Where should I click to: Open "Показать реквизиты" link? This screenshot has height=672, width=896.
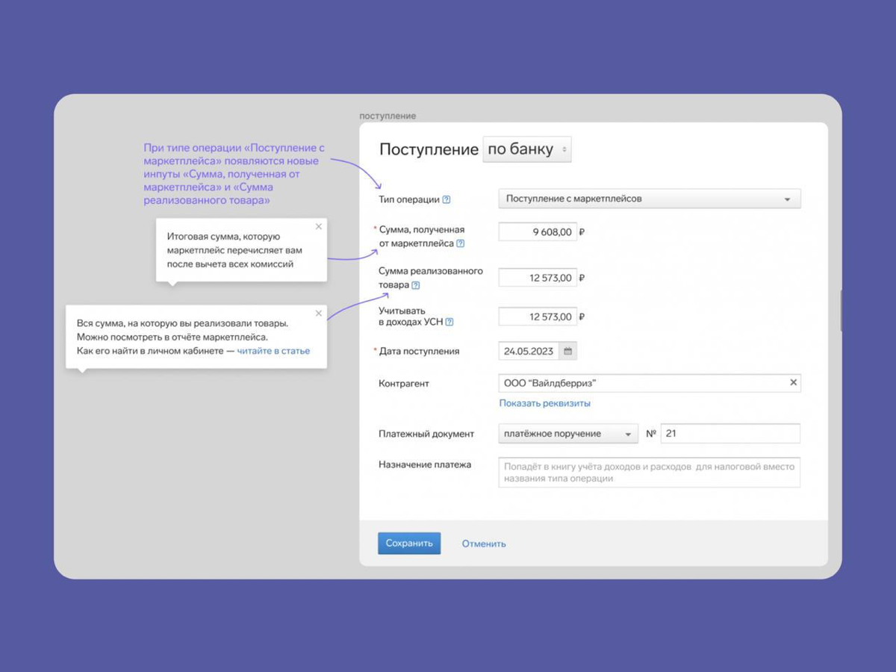point(545,402)
